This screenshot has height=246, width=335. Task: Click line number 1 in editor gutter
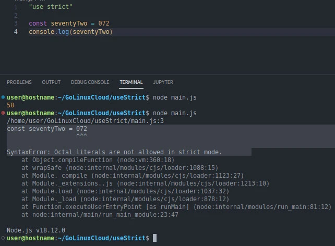click(x=16, y=7)
